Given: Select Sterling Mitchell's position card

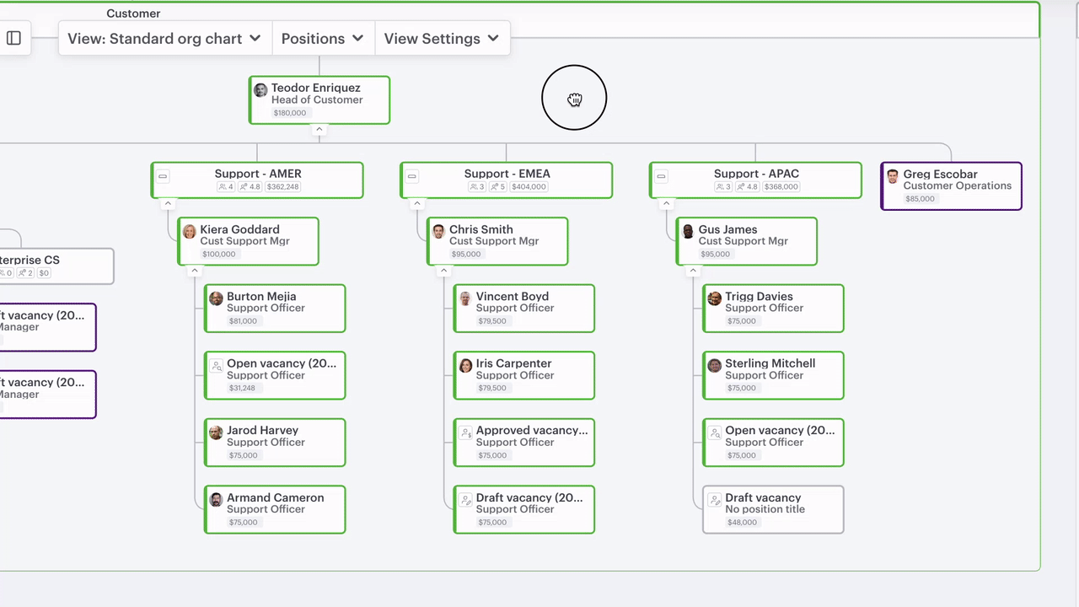Looking at the screenshot, I should point(774,375).
